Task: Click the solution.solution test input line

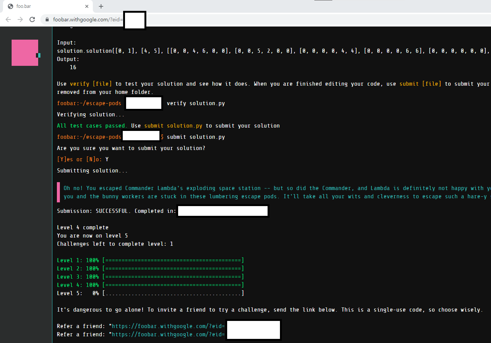Action: 274,51
